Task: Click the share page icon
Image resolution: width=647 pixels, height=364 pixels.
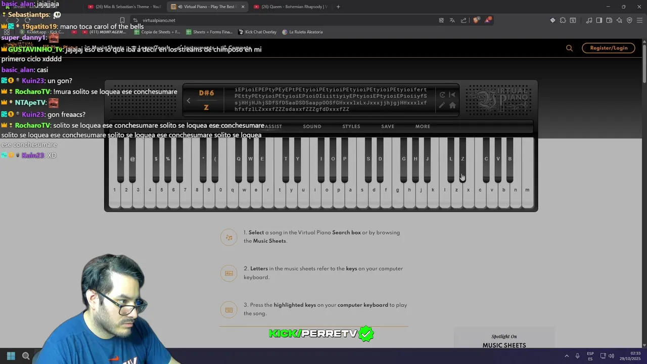Action: (x=464, y=20)
